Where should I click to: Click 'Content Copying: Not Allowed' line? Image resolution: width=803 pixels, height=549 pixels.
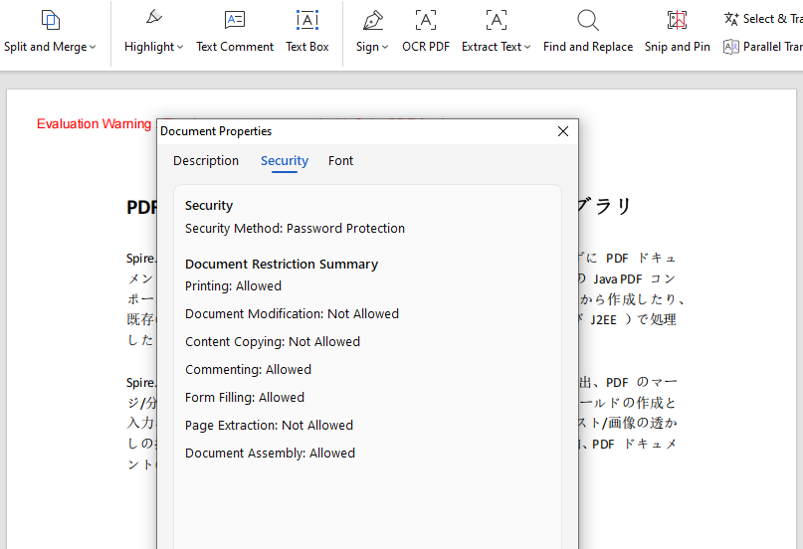click(273, 342)
